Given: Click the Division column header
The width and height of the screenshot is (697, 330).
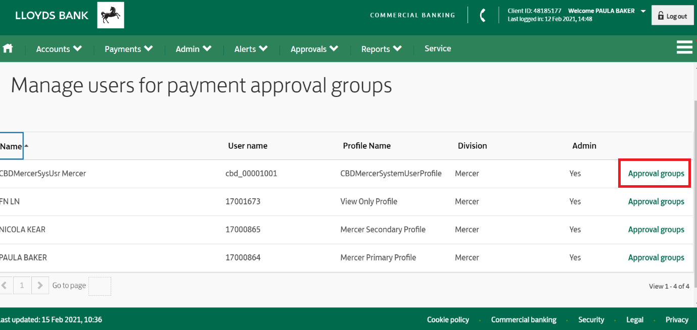Looking at the screenshot, I should 473,146.
